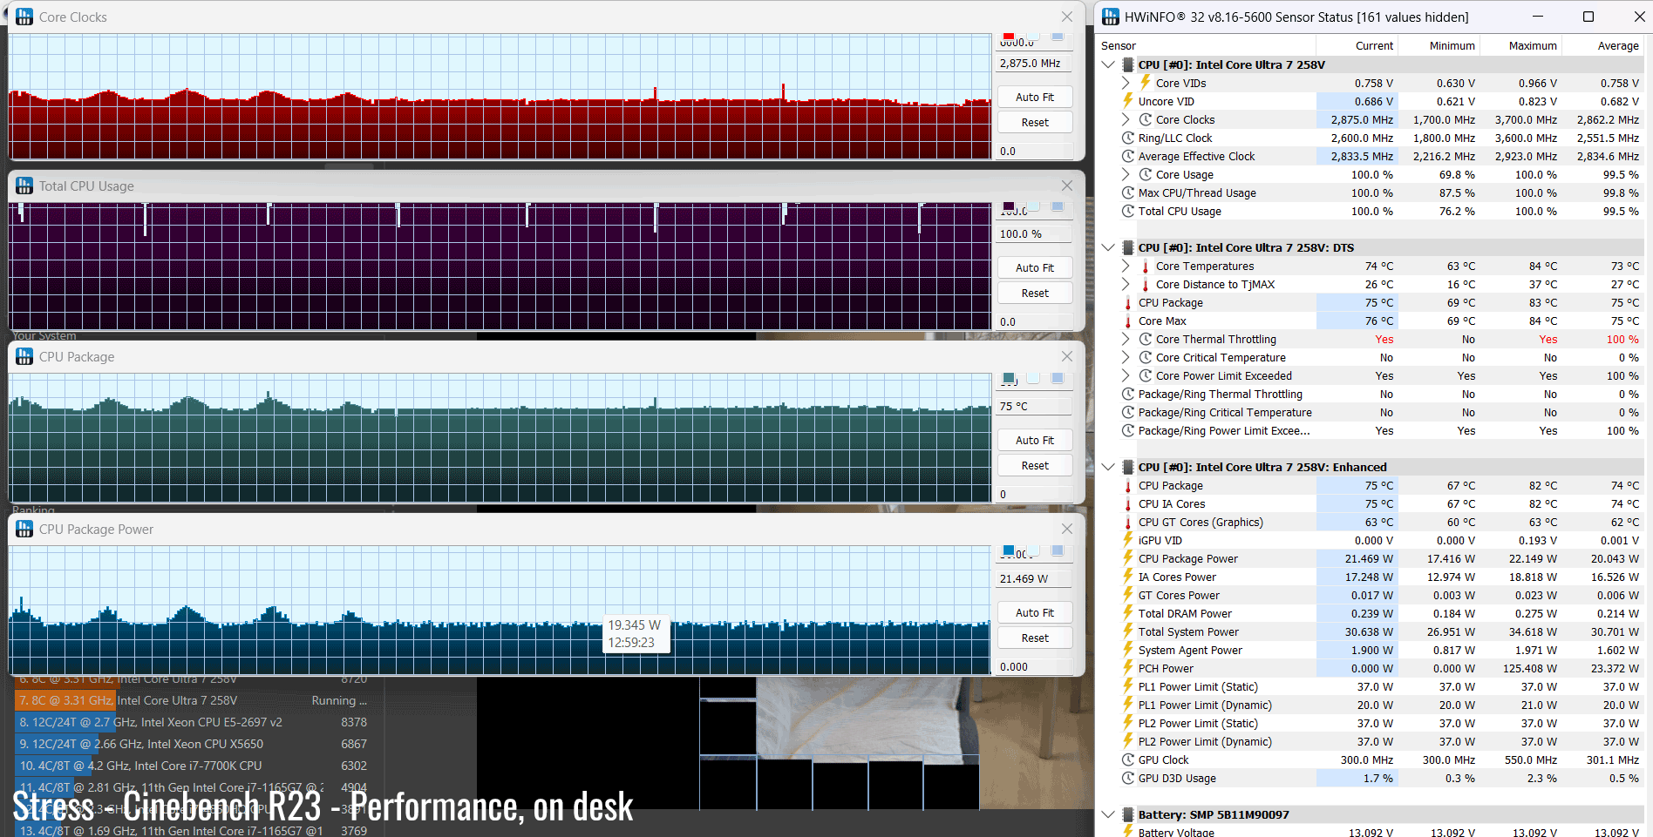This screenshot has width=1653, height=837.
Task: Open the red graph color swatch in Core Clocks graph
Action: 1009,37
